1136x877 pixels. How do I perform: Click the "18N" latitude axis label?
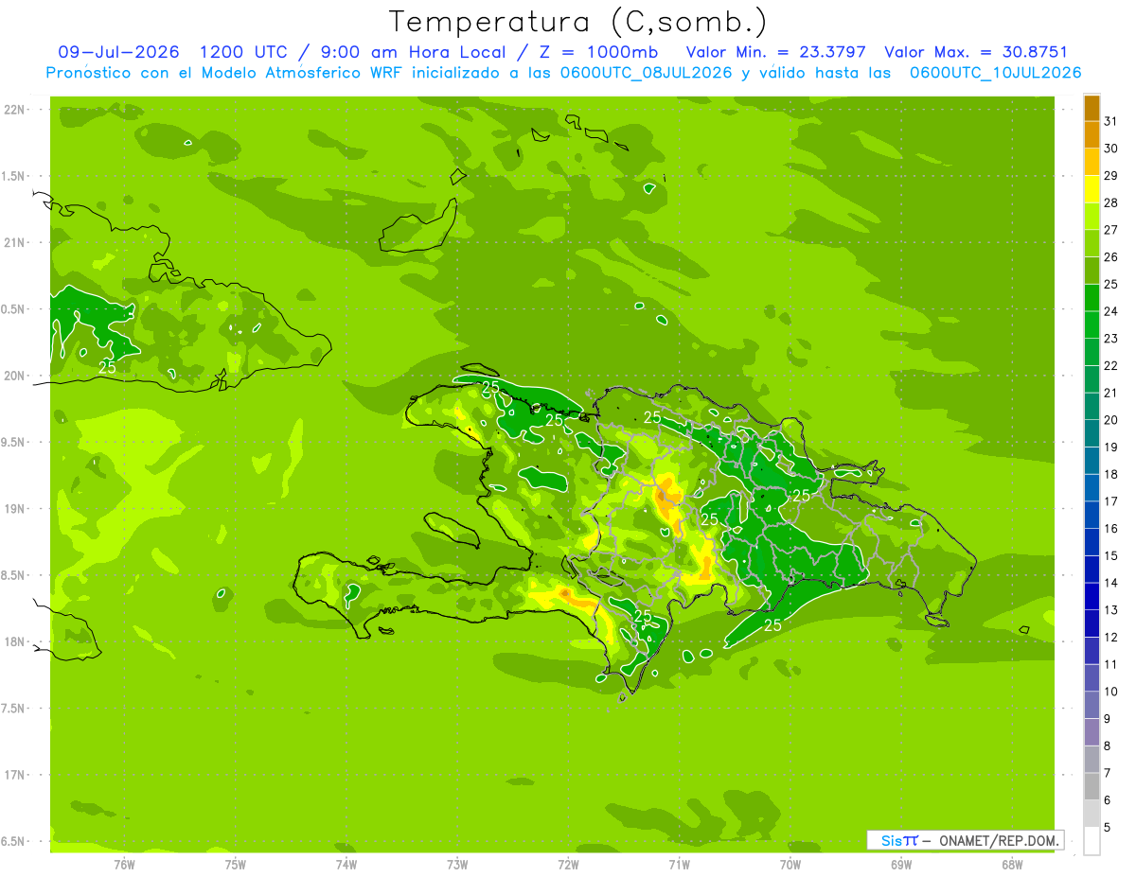(14, 641)
